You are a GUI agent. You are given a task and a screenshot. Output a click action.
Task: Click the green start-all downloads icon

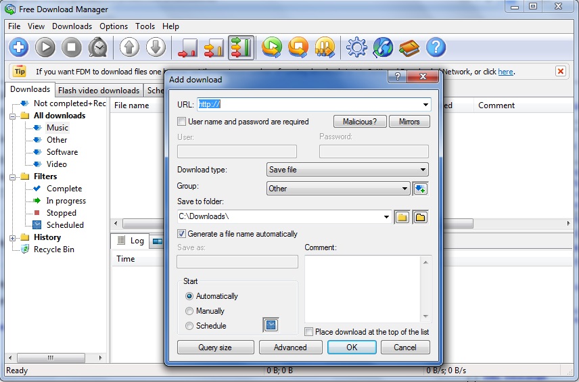click(272, 47)
